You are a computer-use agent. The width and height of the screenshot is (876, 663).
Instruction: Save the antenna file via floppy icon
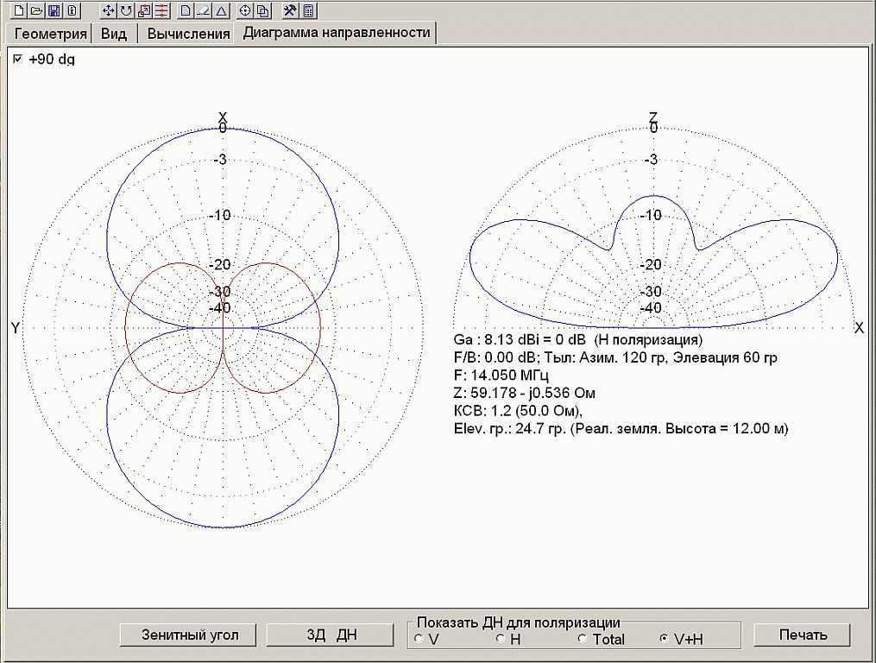tap(54, 10)
